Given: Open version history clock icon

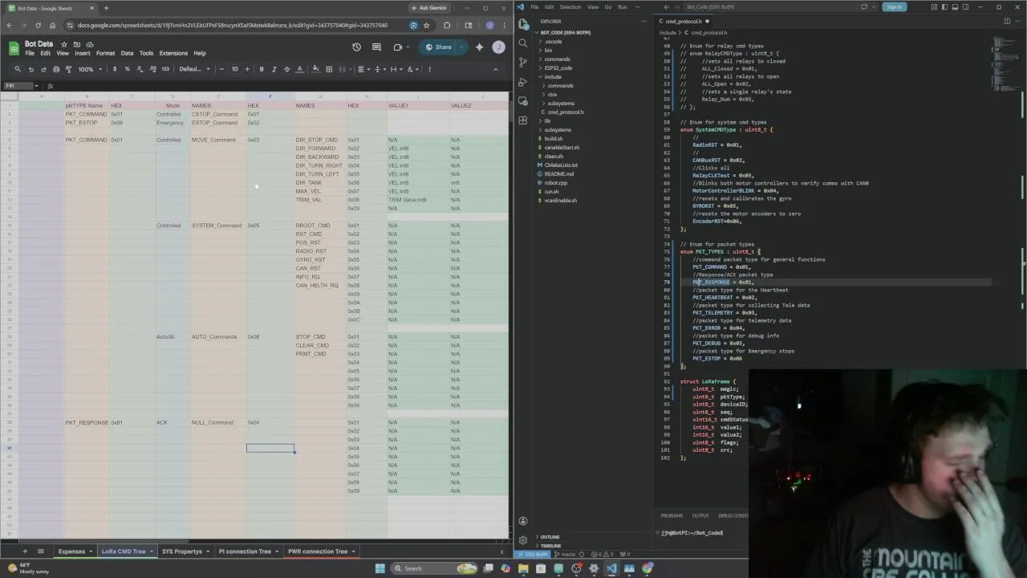Looking at the screenshot, I should pyautogui.click(x=356, y=47).
